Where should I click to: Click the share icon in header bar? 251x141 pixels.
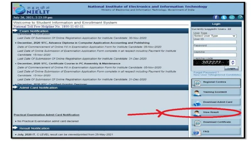point(232,17)
